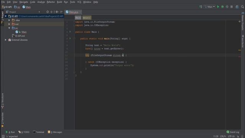Click the main() method editor breadcrumb
Screen dimensions: 245x138
pos(87,18)
